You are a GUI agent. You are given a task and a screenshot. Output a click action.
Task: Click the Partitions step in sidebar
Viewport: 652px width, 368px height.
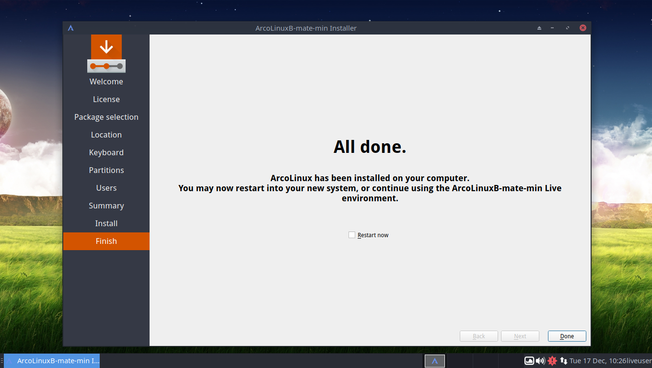click(x=106, y=170)
